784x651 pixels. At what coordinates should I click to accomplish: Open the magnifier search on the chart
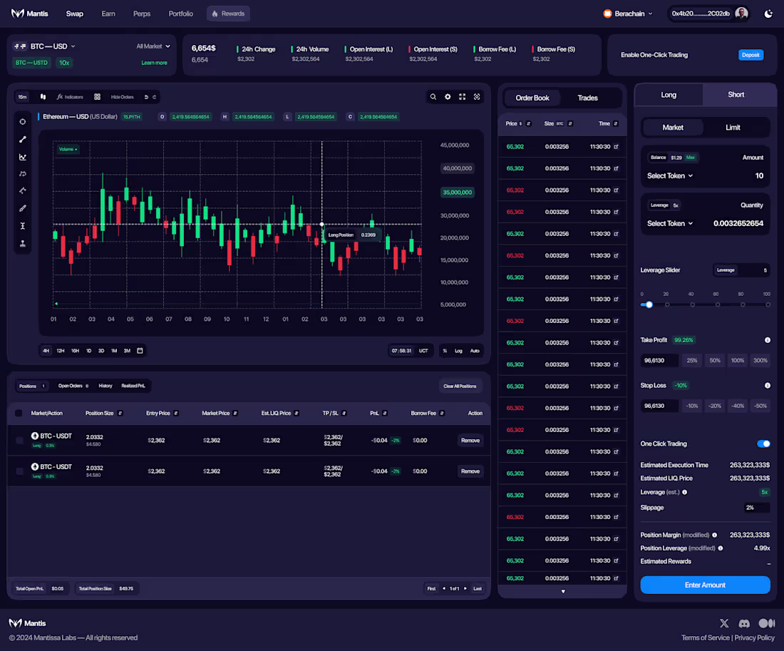pos(433,96)
